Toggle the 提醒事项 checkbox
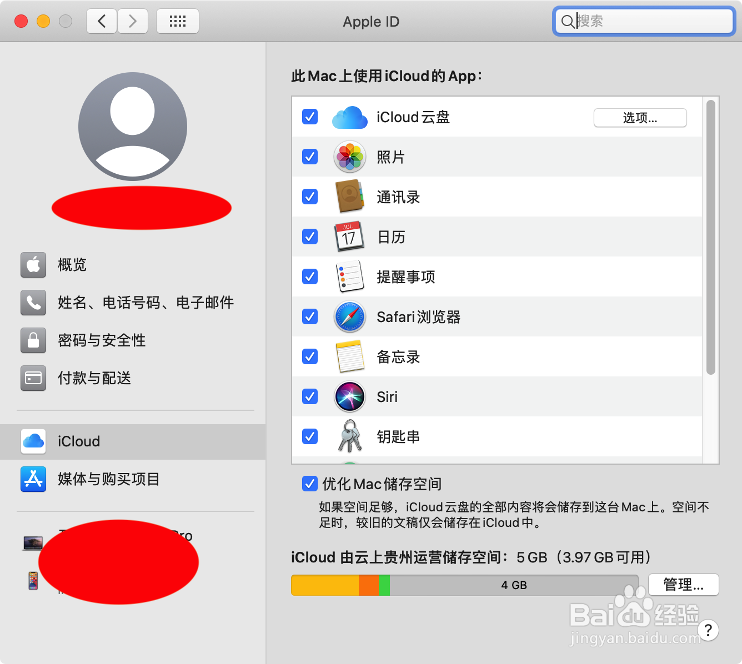This screenshot has height=664, width=742. (x=310, y=277)
